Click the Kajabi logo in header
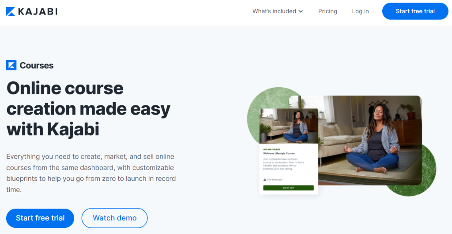 tap(32, 11)
